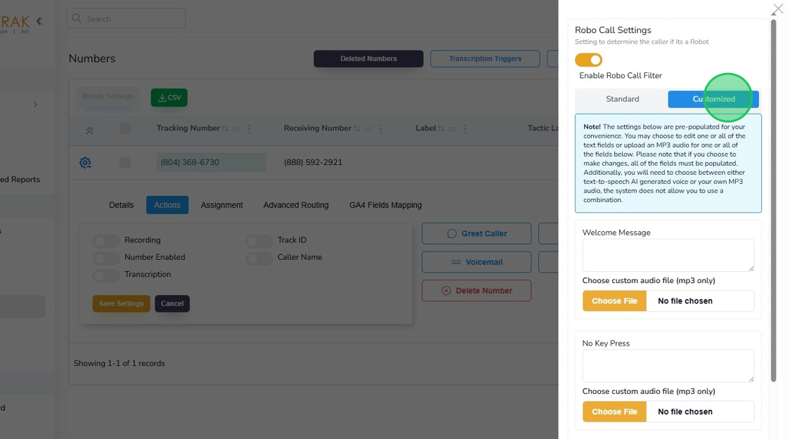Check the select-all header checkbox
The width and height of the screenshot is (787, 439).
[x=125, y=129]
